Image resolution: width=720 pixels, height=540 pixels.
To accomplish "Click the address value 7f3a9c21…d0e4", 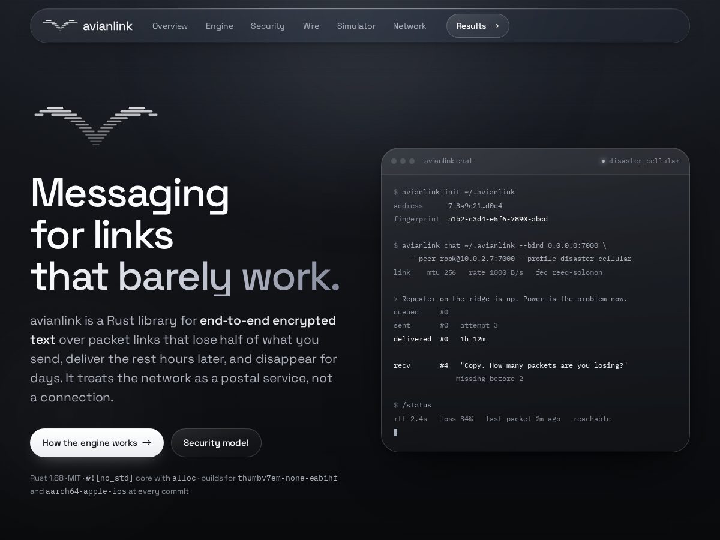I will click(475, 206).
